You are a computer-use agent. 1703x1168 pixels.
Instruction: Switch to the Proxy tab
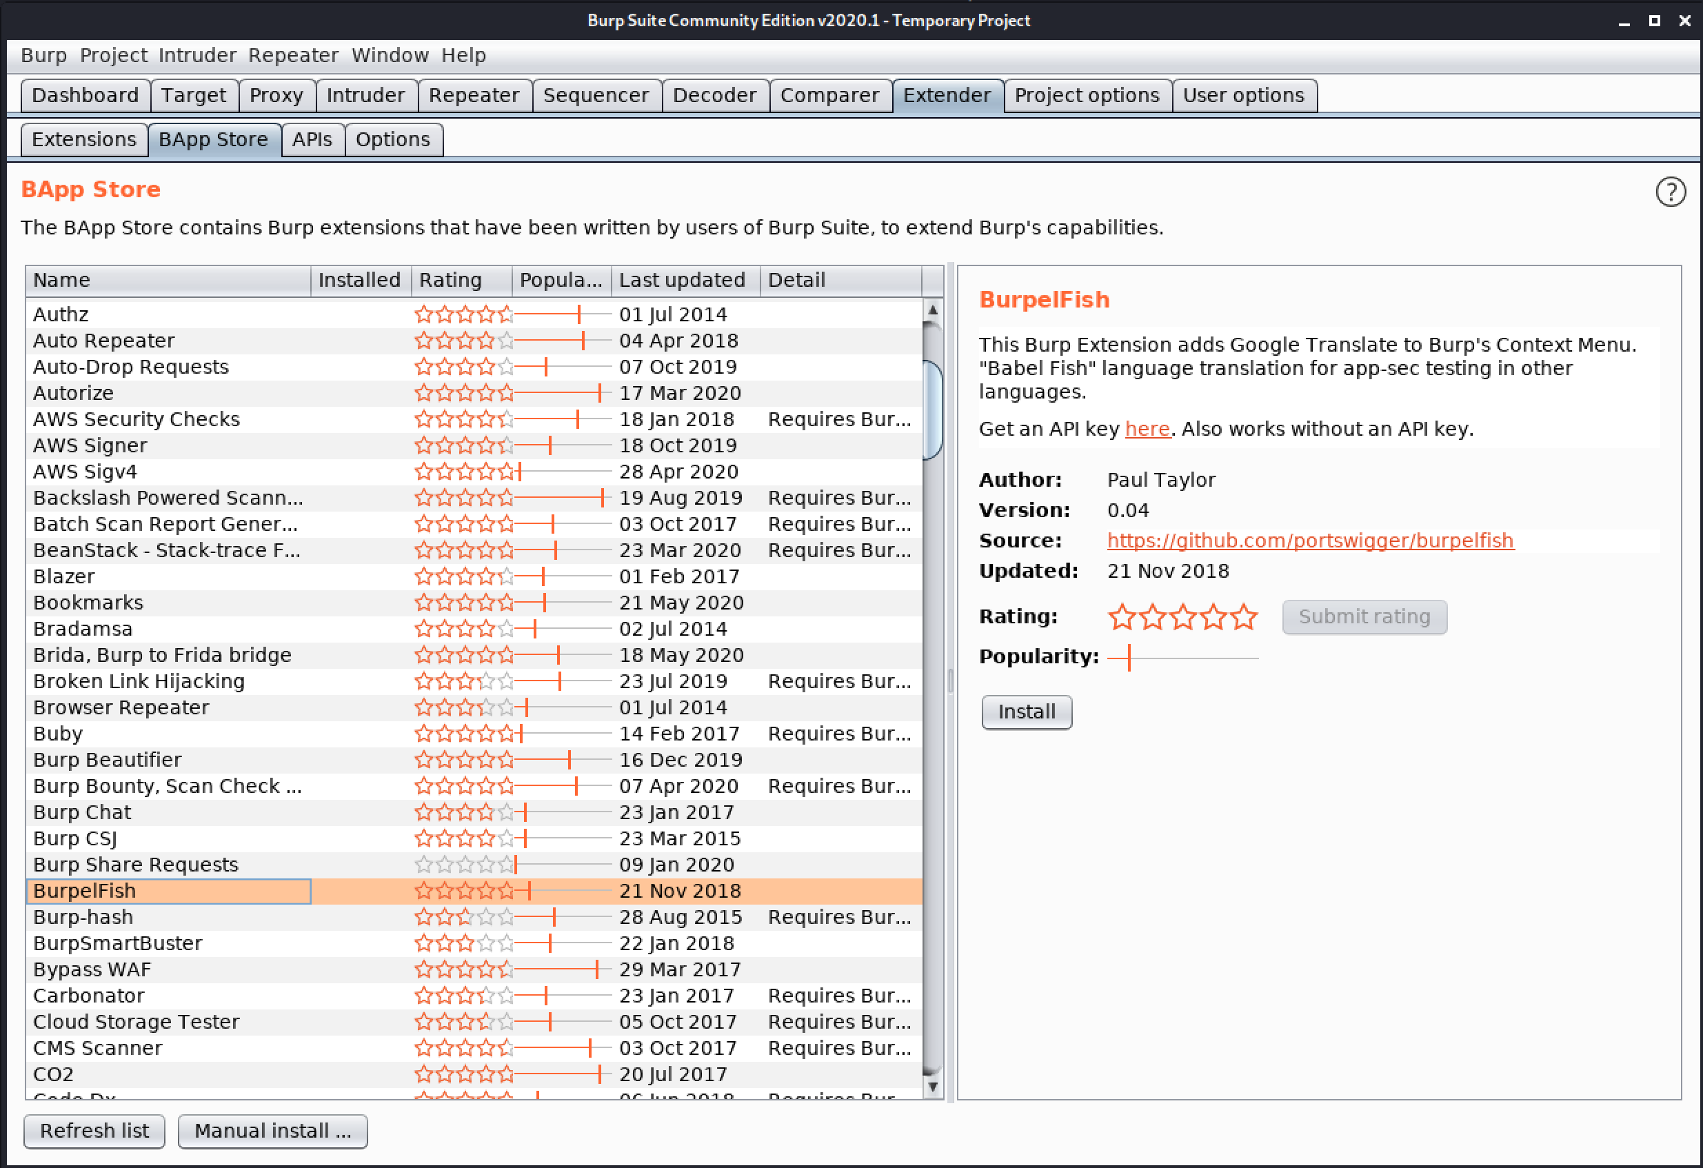(276, 95)
